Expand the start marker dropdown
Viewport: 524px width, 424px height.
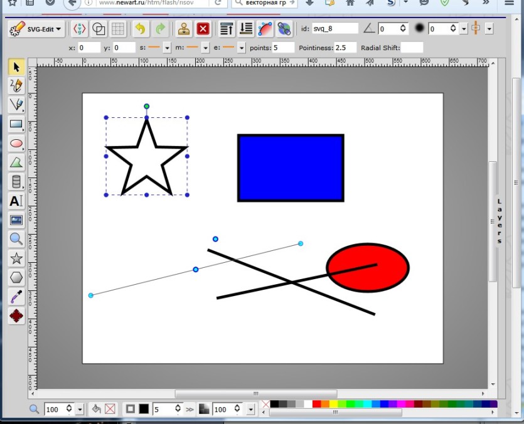167,48
